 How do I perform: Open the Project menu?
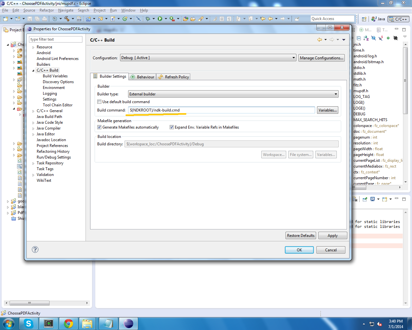(99, 10)
